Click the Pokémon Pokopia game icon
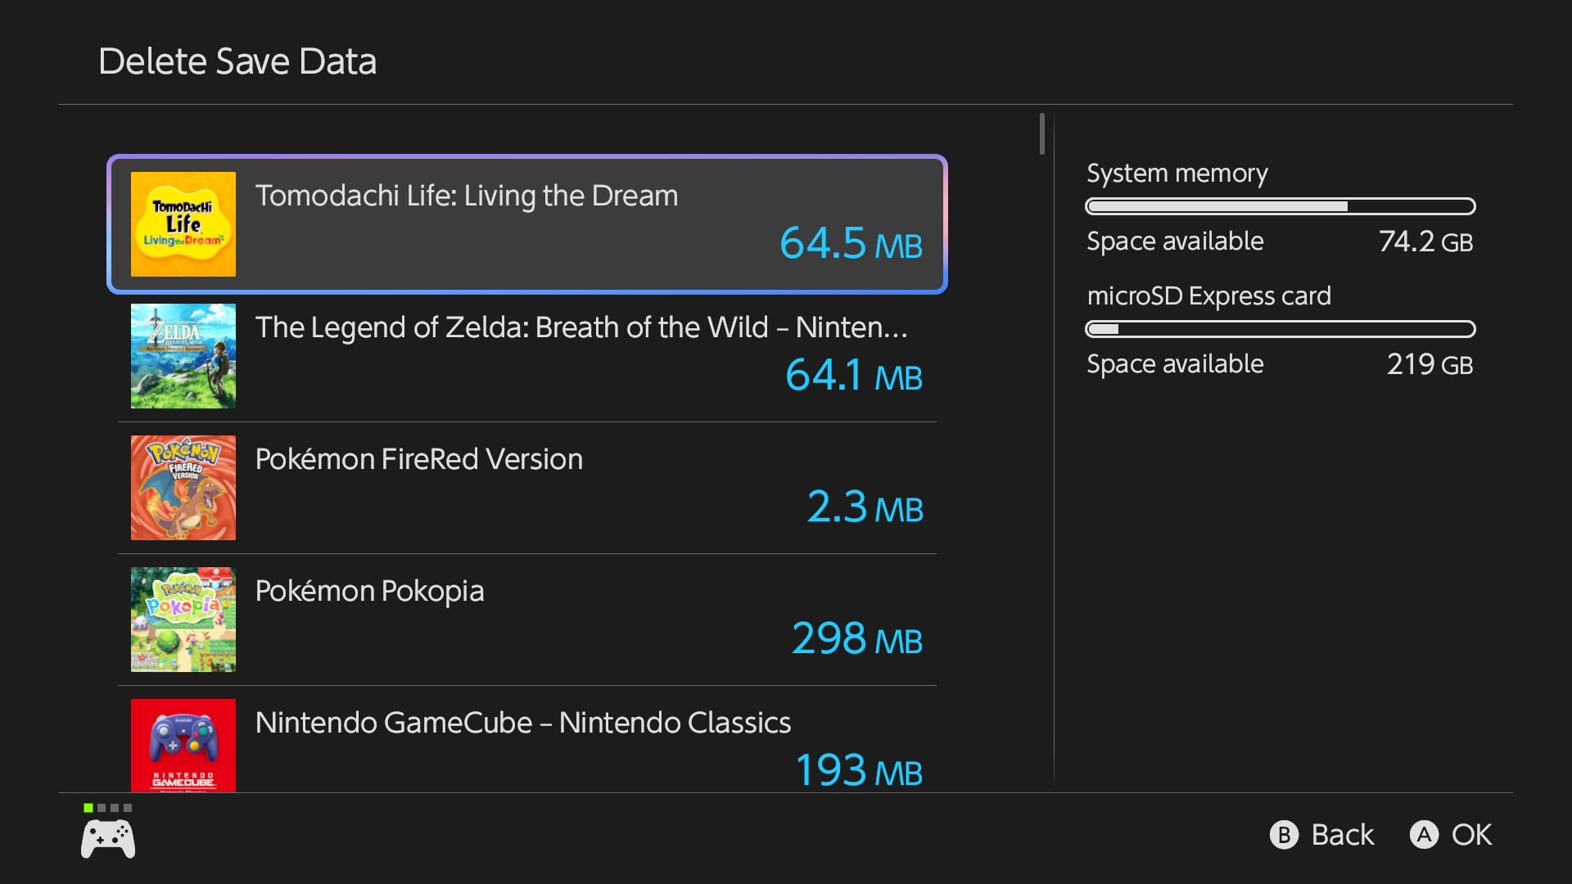1572x884 pixels. pyautogui.click(x=183, y=620)
